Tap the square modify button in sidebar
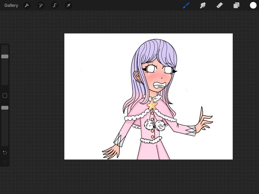This screenshot has width=259, height=194. coord(5,95)
